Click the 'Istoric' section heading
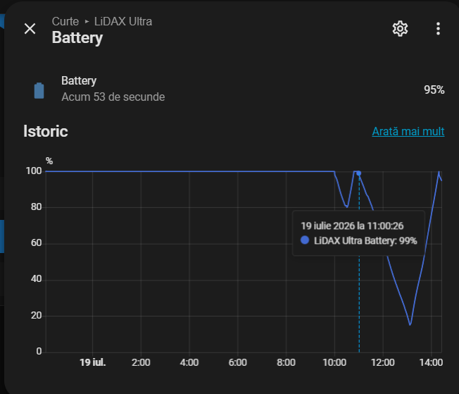This screenshot has width=459, height=394. point(46,131)
